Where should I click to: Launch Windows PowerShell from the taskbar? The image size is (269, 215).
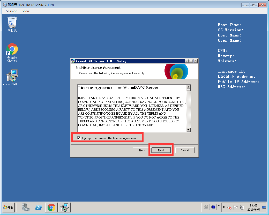(39, 207)
